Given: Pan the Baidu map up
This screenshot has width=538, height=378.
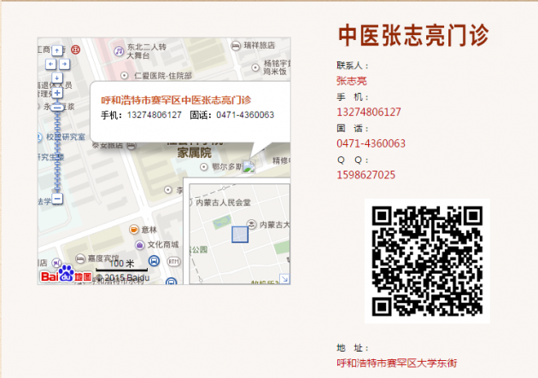Looking at the screenshot, I should (x=57, y=50).
